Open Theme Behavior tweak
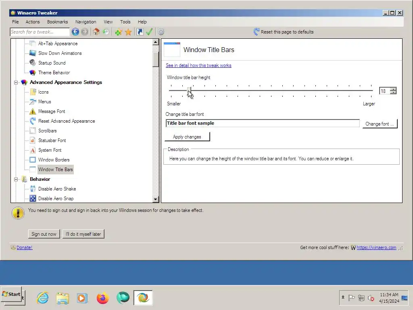This screenshot has width=413, height=310. [x=54, y=73]
